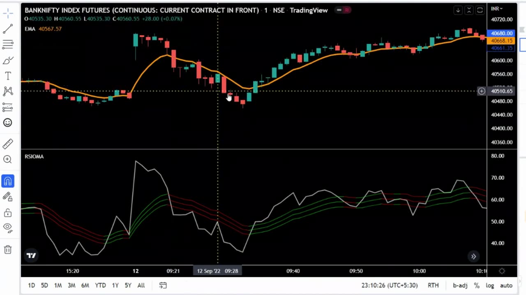Click the trash remove objects icon
The image size is (526, 295).
click(x=8, y=250)
